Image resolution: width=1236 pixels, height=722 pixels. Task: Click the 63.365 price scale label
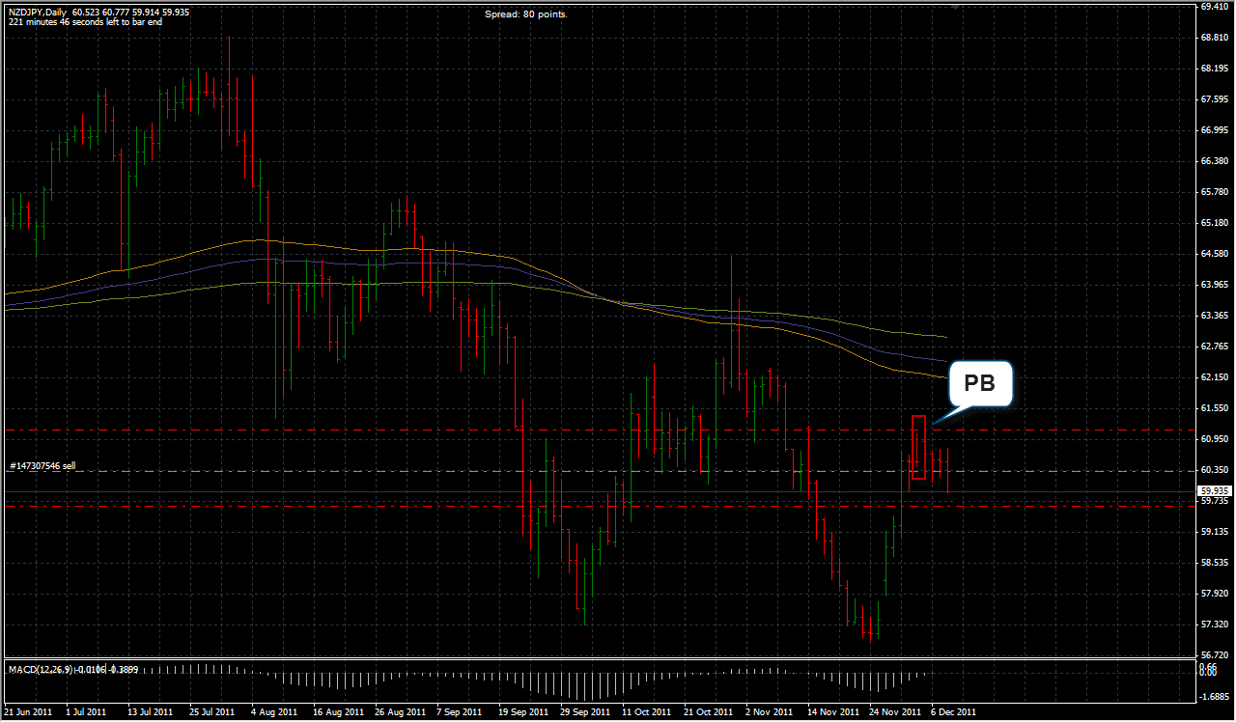click(x=1214, y=316)
